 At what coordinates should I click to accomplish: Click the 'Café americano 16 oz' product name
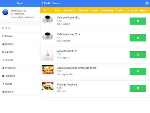[x=69, y=34]
